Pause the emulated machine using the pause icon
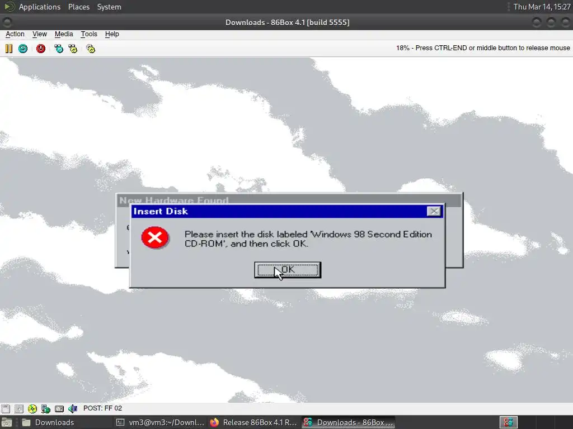Image resolution: width=573 pixels, height=429 pixels. pos(9,49)
